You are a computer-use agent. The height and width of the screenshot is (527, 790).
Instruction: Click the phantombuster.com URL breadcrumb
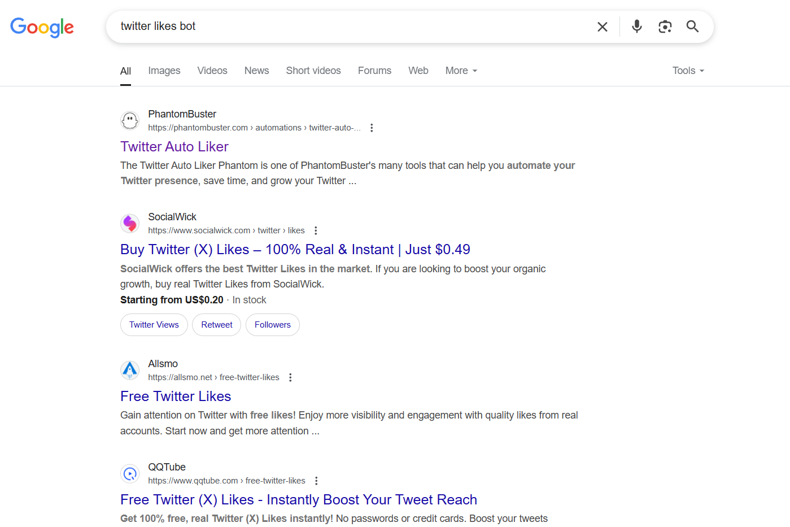254,128
